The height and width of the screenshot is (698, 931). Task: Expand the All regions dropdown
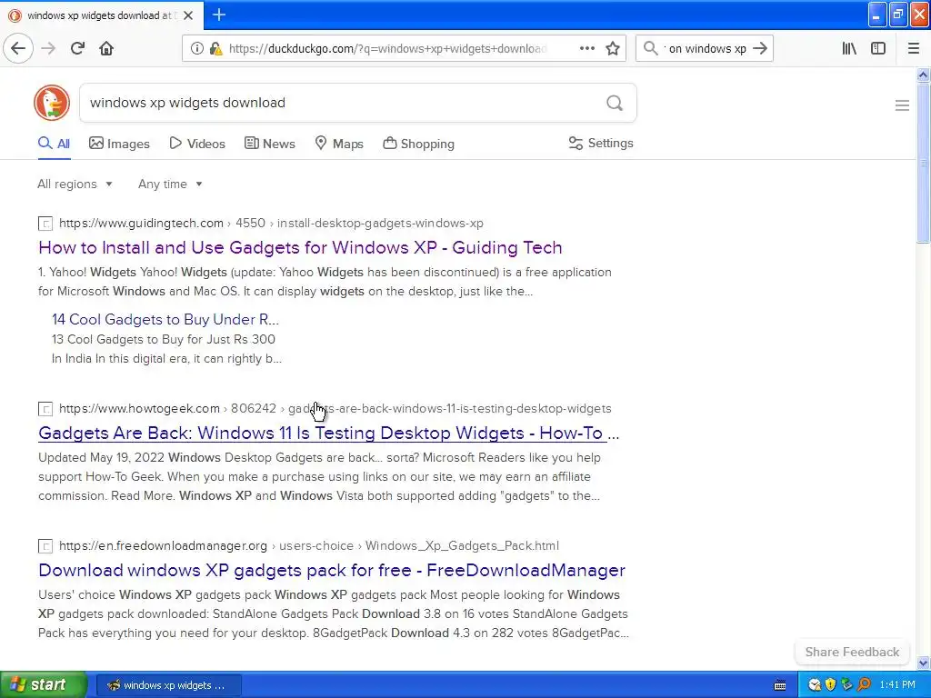75,184
